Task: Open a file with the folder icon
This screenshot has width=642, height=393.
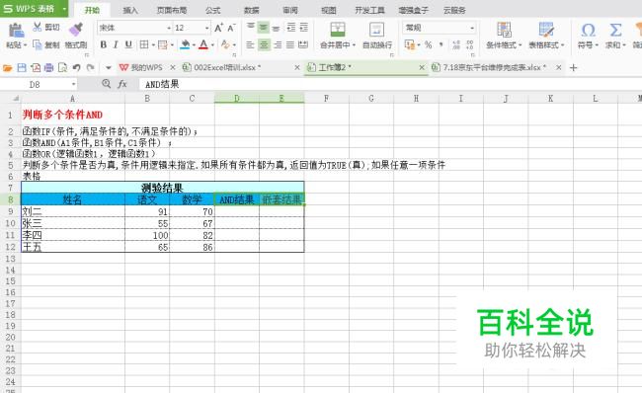Action: click(x=7, y=67)
